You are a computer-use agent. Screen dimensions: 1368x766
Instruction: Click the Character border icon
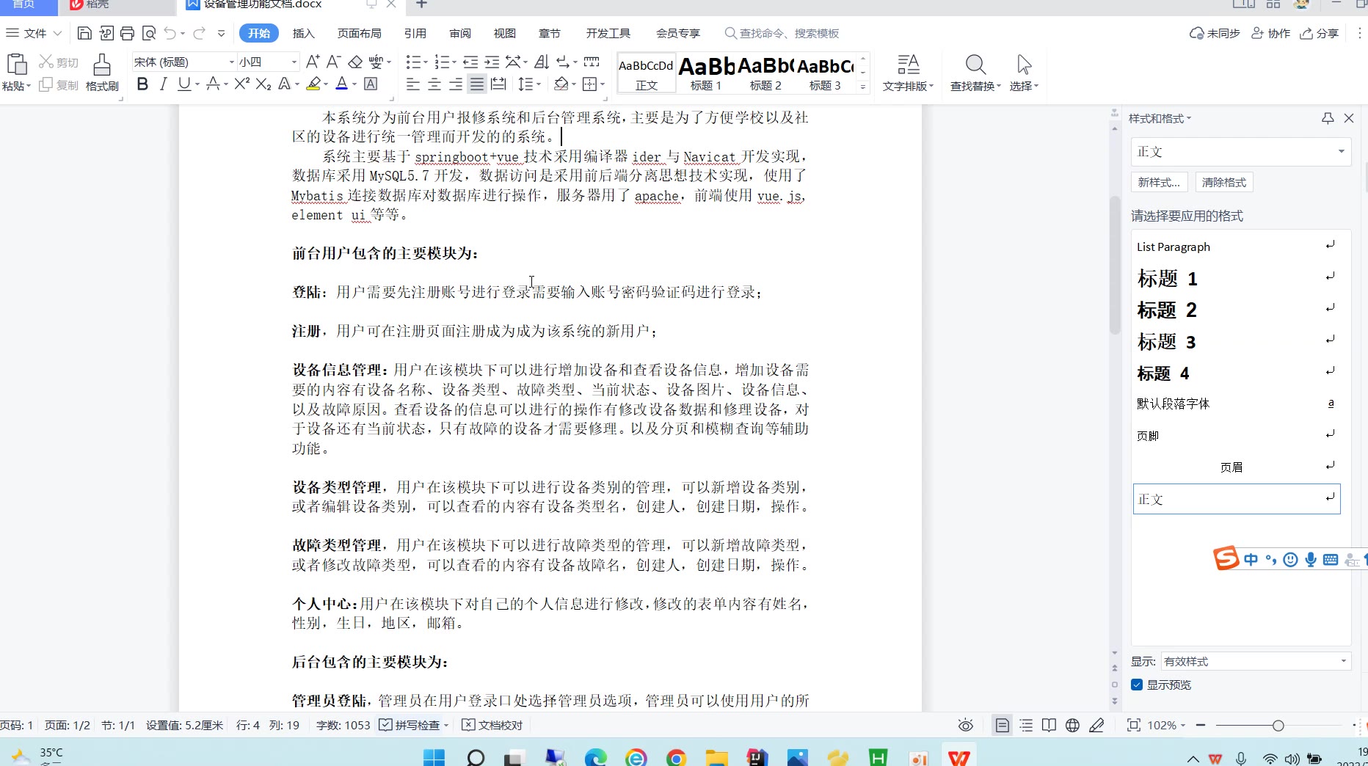click(x=371, y=84)
